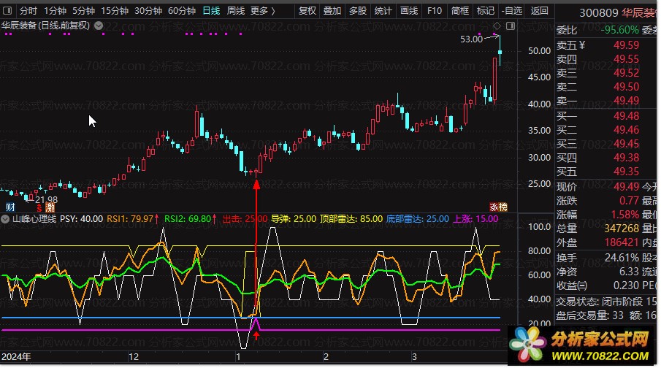The width and height of the screenshot is (661, 368).
Task: Open the 统计 statistics tool
Action: 383,10
